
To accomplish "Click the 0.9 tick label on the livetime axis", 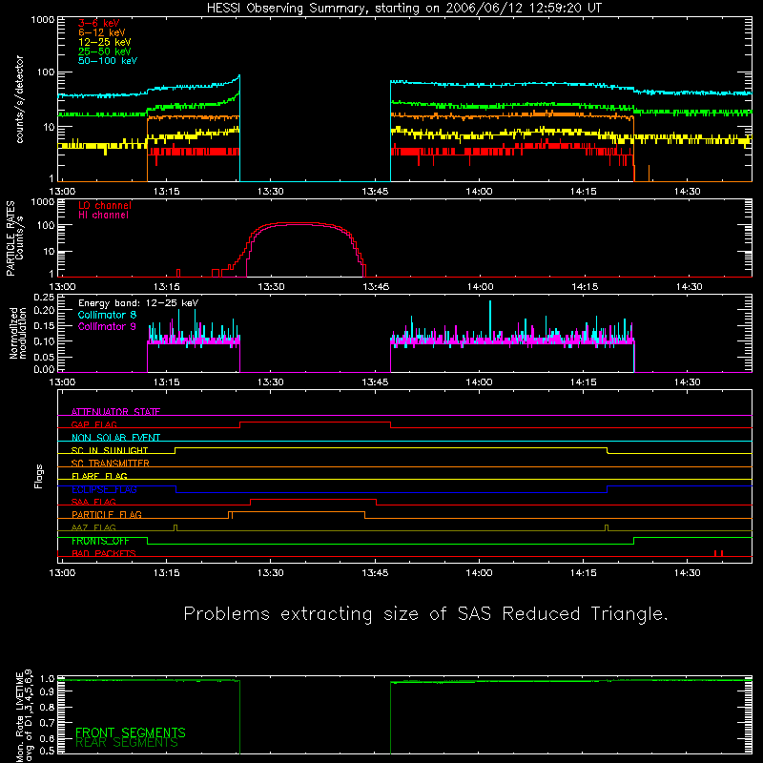I will (x=47, y=691).
